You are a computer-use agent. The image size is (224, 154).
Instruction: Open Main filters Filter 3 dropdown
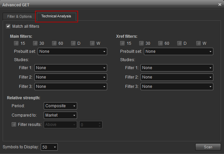pyautogui.click(x=70, y=87)
